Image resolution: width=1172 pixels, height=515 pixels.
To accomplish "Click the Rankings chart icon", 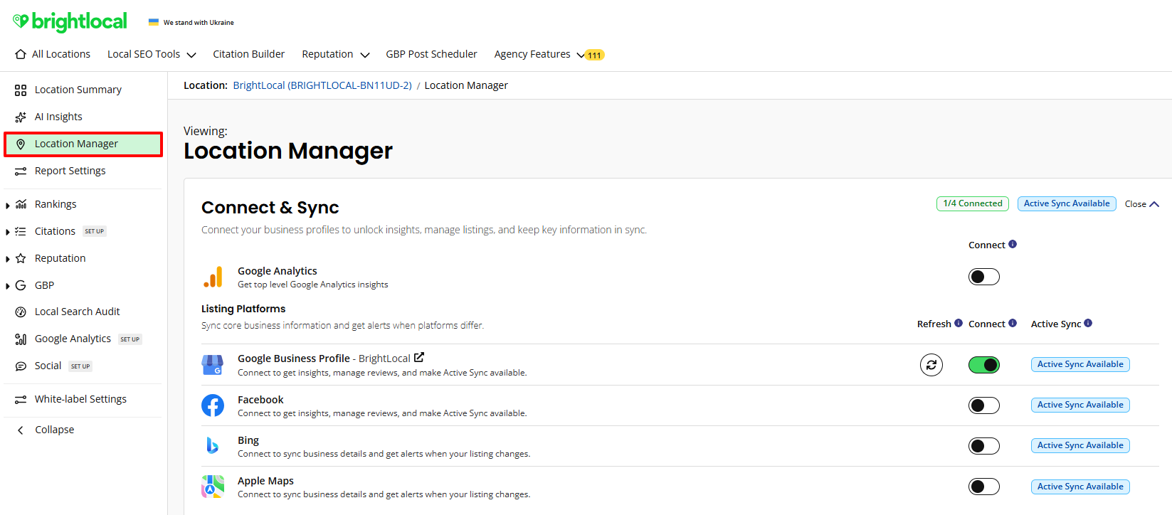I will point(21,205).
